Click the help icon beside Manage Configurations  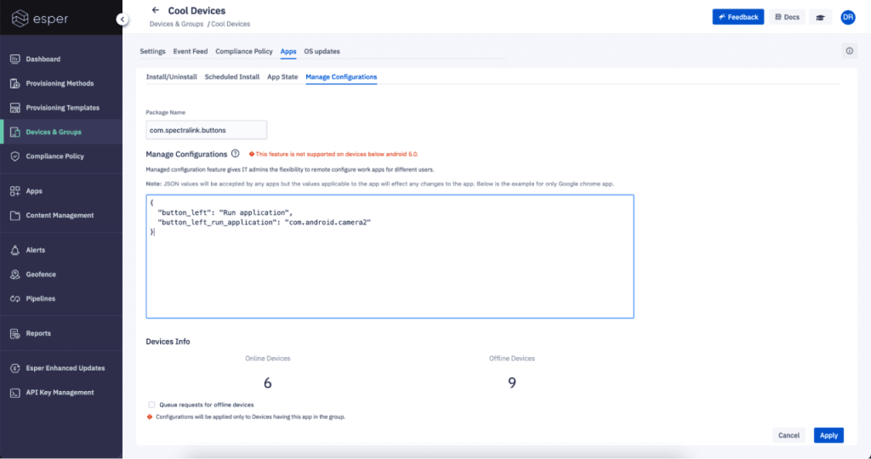point(236,154)
